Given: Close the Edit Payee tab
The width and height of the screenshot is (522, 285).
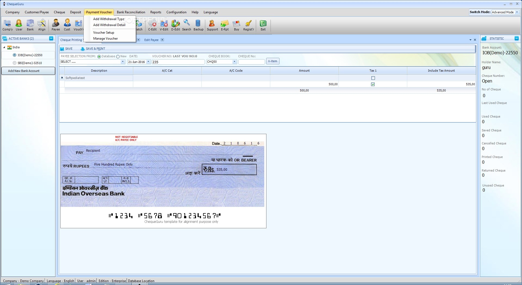Looking at the screenshot, I should (x=162, y=40).
